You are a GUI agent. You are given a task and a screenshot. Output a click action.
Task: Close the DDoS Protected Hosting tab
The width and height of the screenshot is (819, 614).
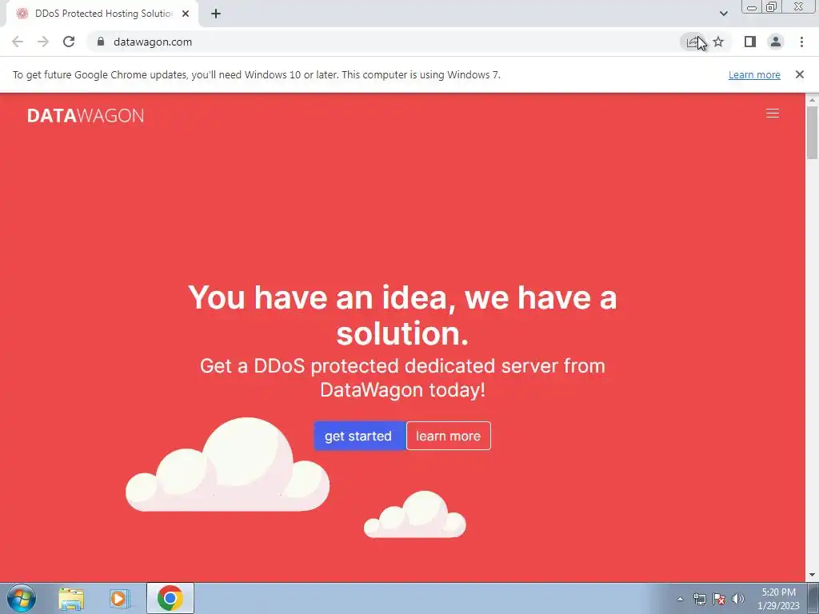pos(186,14)
